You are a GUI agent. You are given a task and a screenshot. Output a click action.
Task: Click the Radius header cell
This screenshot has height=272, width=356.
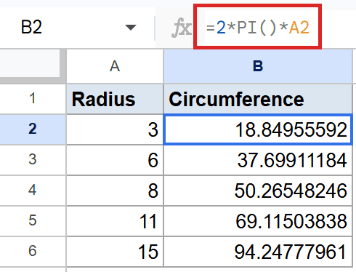point(115,99)
